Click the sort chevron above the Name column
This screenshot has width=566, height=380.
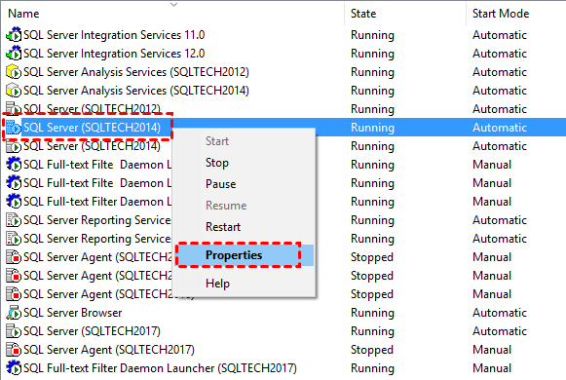coord(174,4)
